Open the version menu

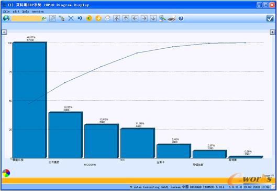coord(38,12)
